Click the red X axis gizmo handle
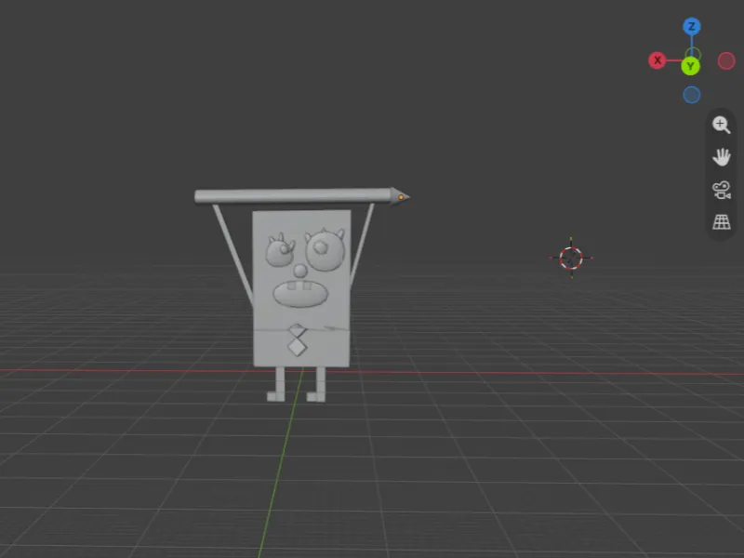744x558 pixels. [658, 60]
